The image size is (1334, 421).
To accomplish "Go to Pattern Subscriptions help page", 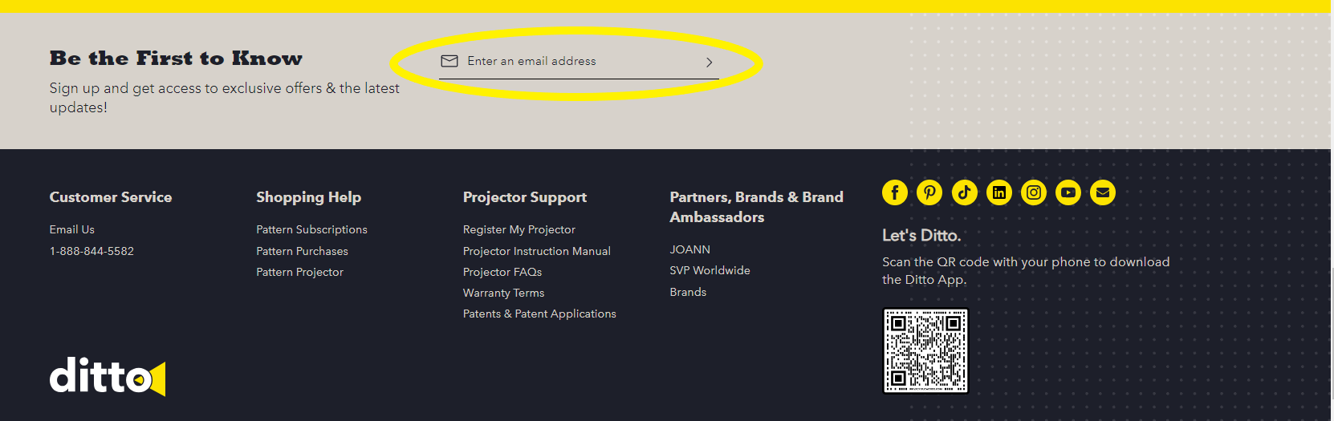I will tap(311, 229).
